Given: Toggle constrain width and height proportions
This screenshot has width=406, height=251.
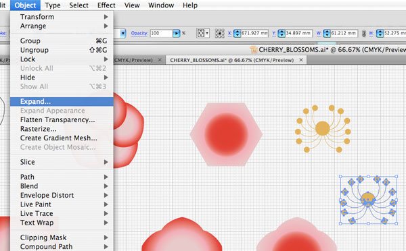Looking at the screenshot, I should 364,34.
